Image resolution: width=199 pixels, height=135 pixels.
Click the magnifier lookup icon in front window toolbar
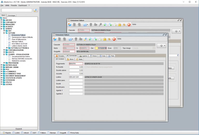[x=86, y=39]
